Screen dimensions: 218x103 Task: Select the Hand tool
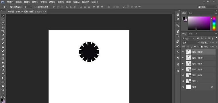click(x=3, y=86)
